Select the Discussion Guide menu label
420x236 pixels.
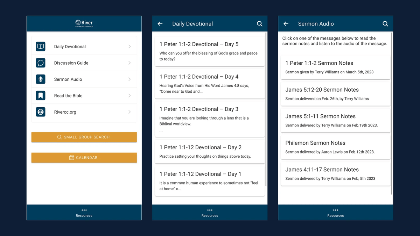(71, 63)
